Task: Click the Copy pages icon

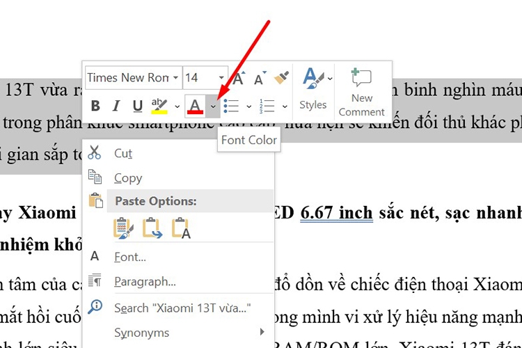Action: (x=95, y=177)
